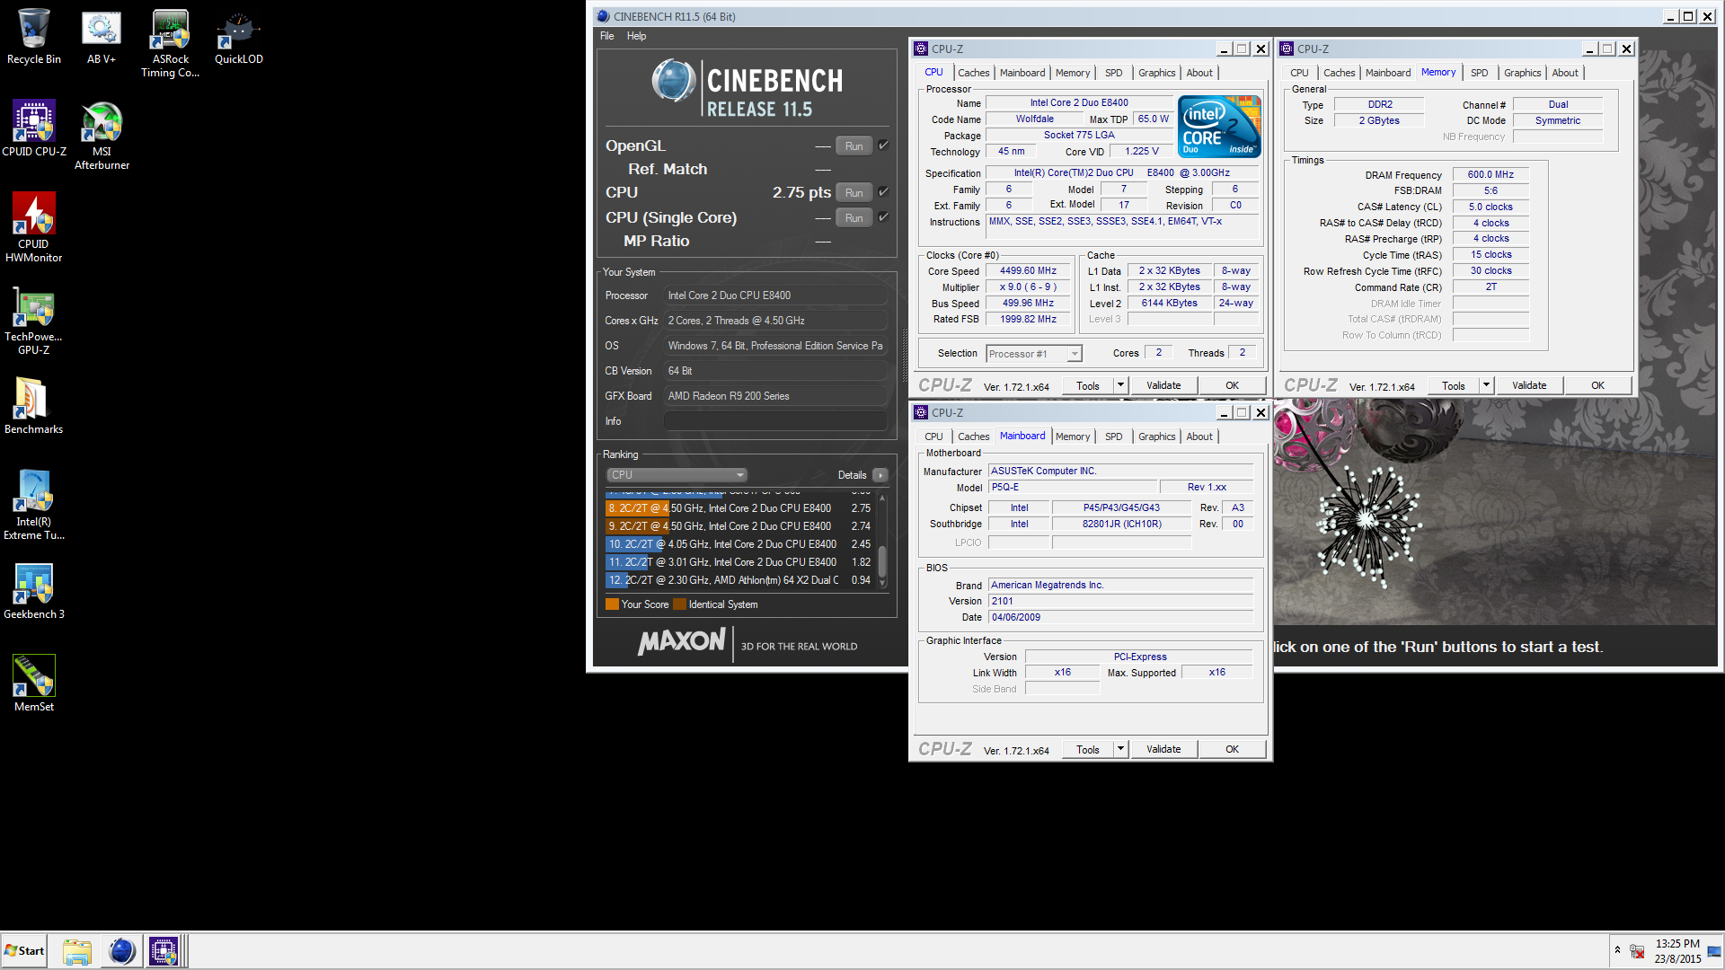
Task: Click the Start button
Action: tap(24, 951)
